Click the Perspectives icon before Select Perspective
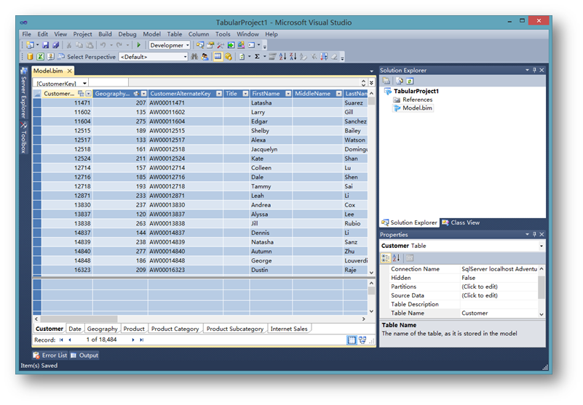 tap(61, 57)
